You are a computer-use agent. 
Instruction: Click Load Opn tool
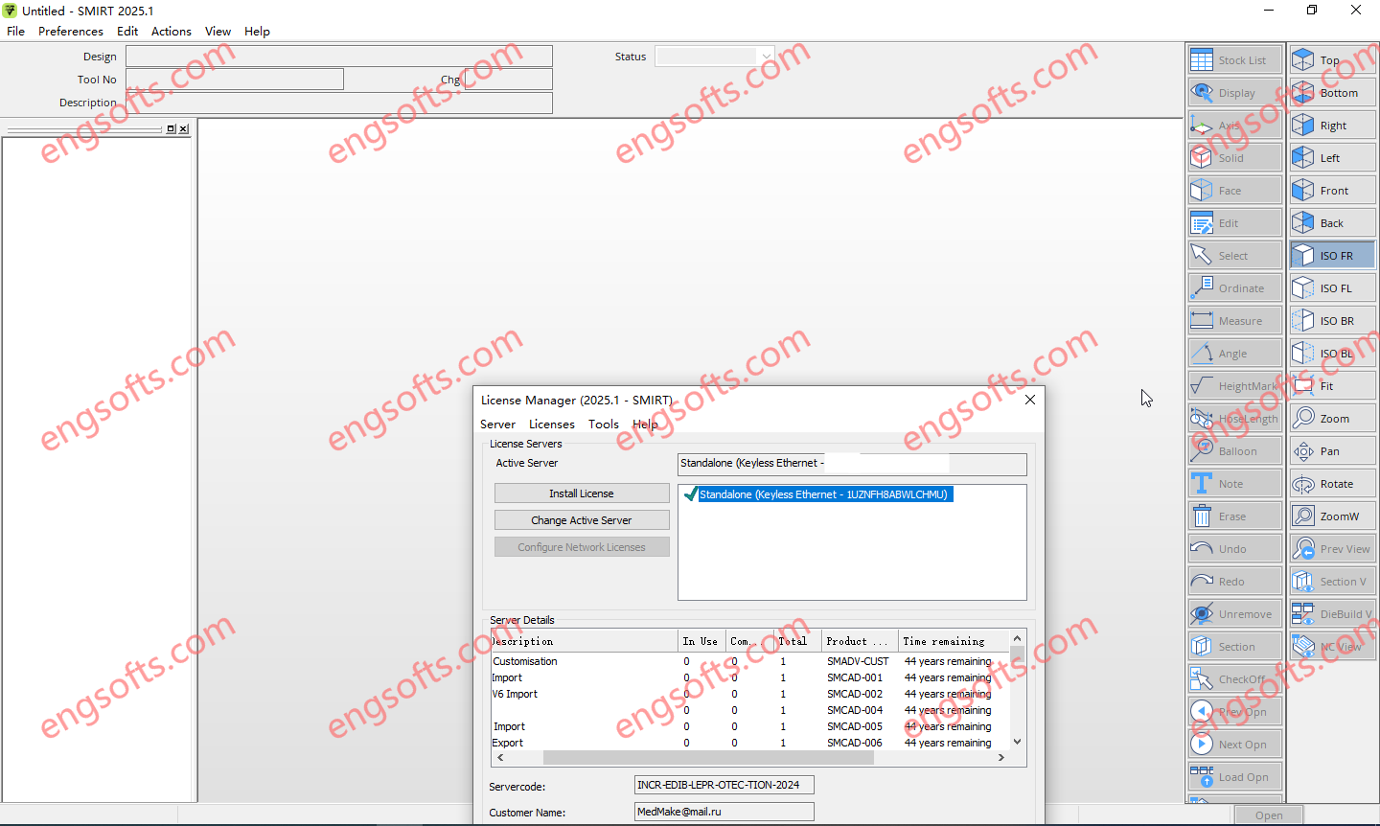1234,777
